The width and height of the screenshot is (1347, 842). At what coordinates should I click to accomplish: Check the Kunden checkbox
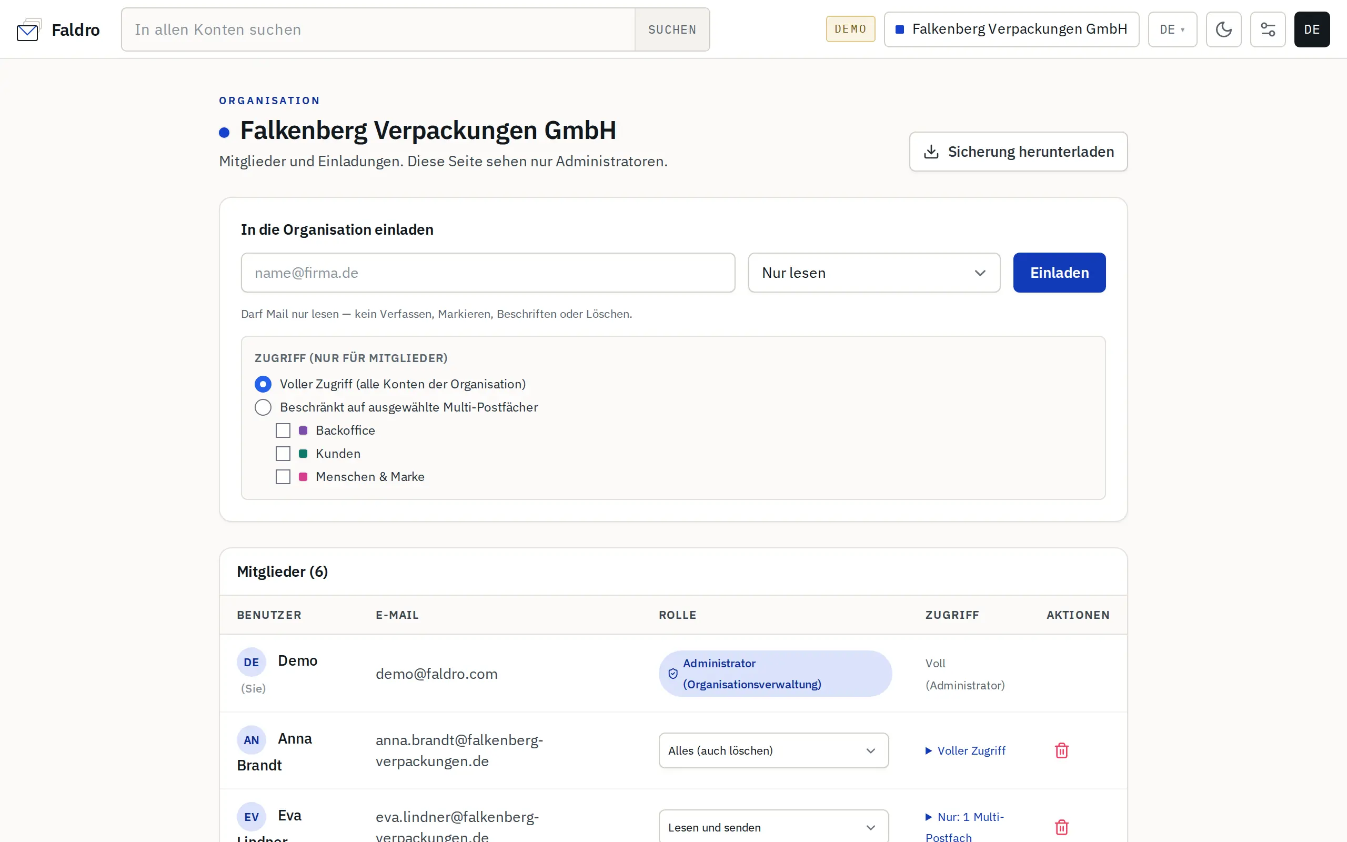[x=283, y=454]
